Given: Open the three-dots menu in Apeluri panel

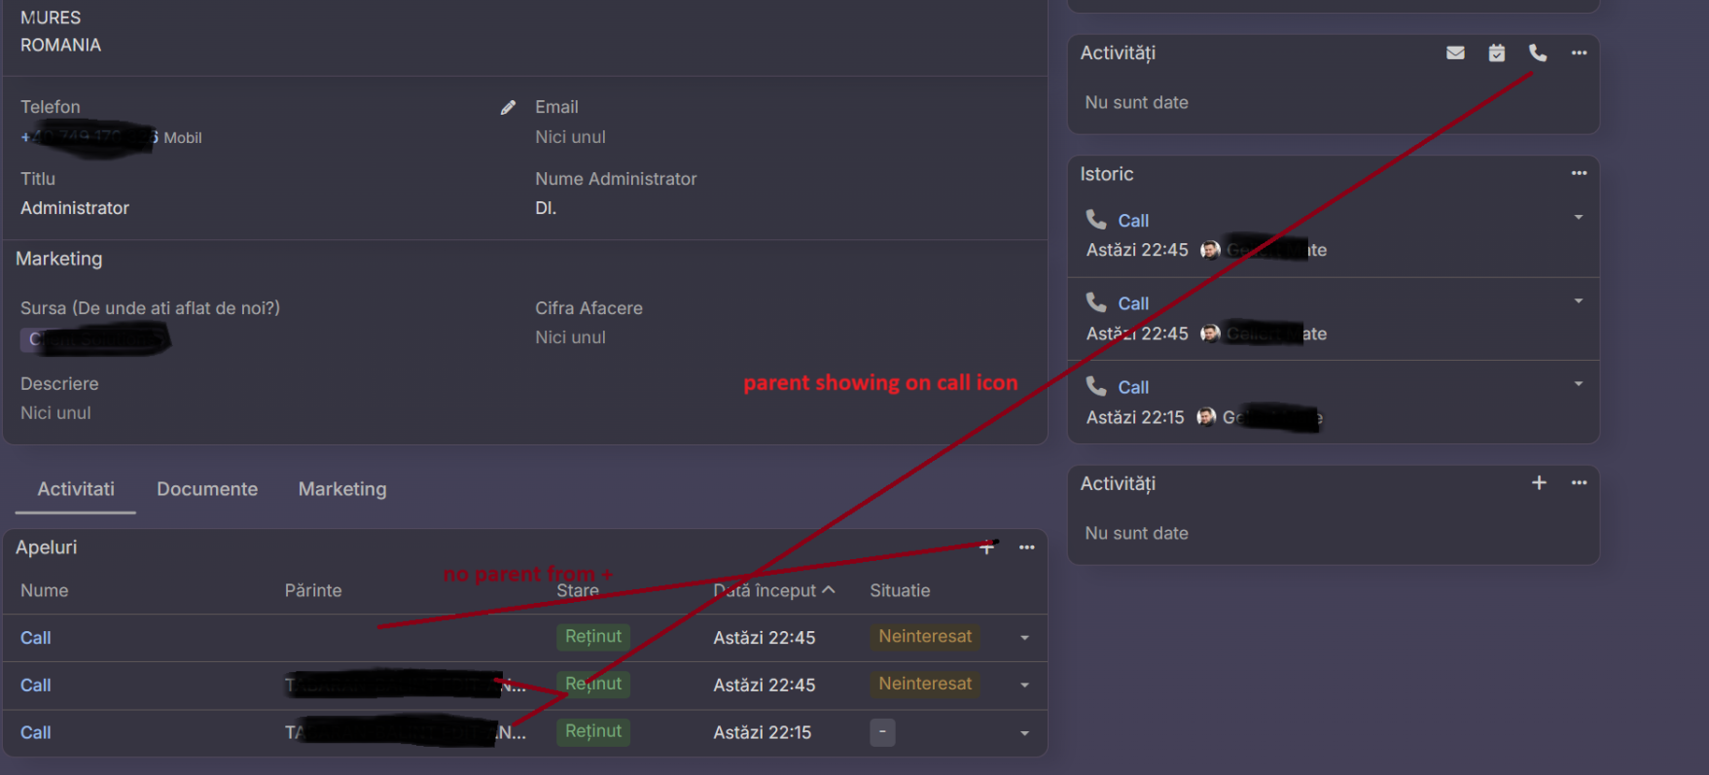Looking at the screenshot, I should pos(1026,547).
